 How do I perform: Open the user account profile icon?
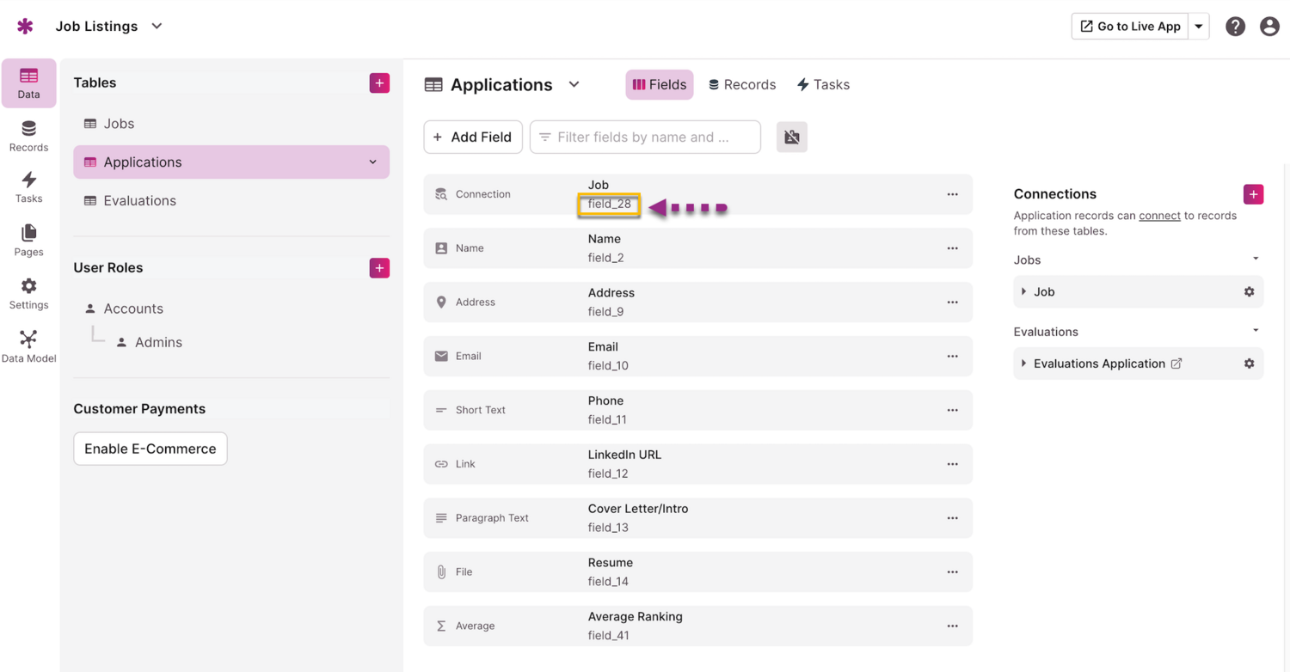click(1269, 27)
